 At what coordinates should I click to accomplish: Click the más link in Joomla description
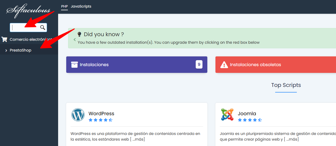pos(292,139)
